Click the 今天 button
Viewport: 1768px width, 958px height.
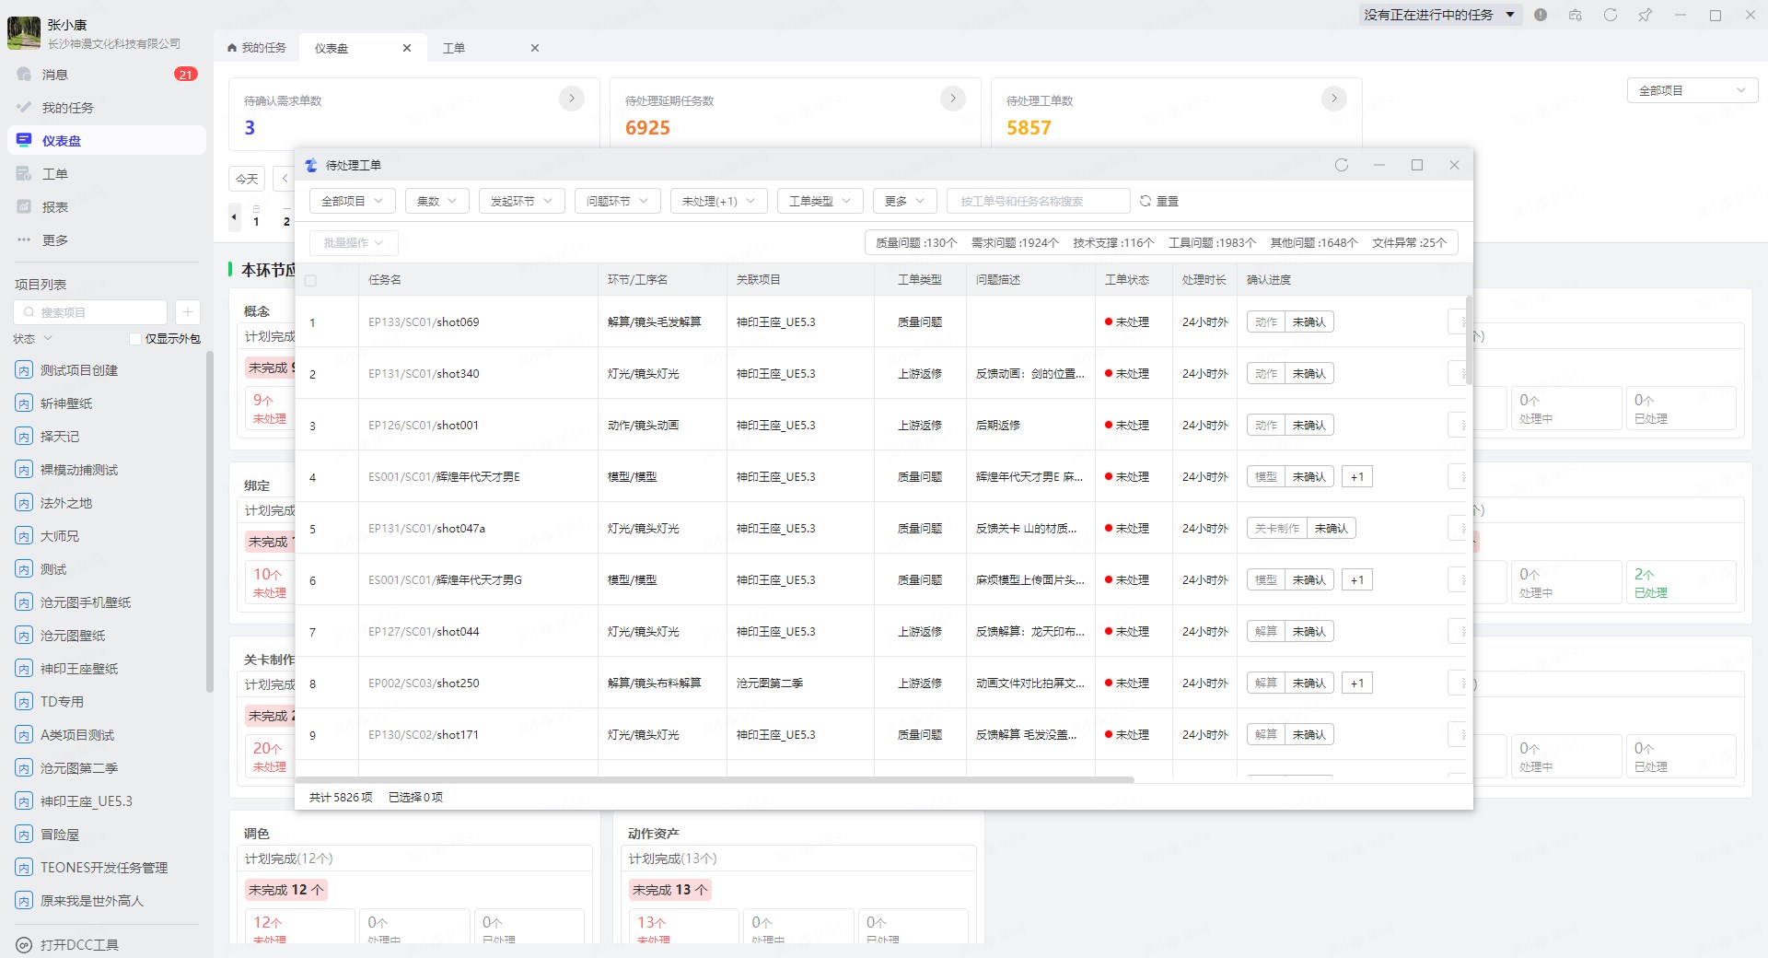pos(247,179)
